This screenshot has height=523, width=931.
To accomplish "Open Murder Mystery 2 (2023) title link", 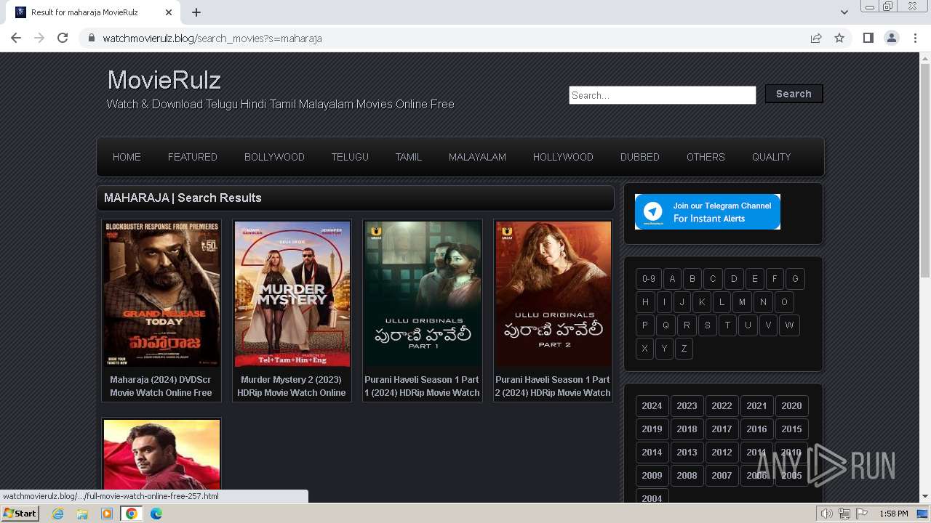I will pyautogui.click(x=292, y=386).
